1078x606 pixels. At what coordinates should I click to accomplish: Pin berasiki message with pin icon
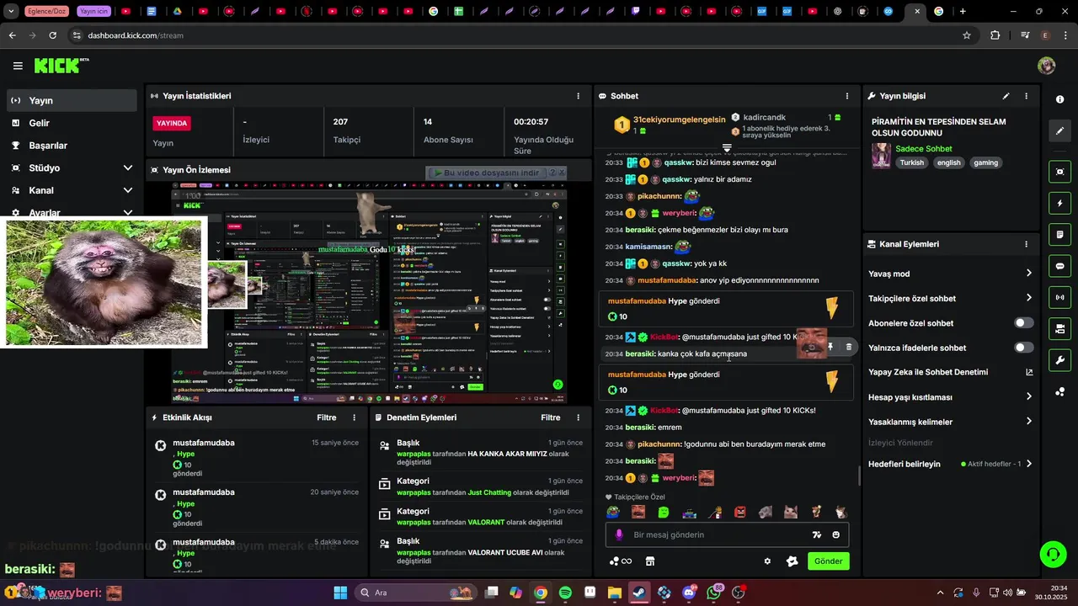(x=830, y=347)
